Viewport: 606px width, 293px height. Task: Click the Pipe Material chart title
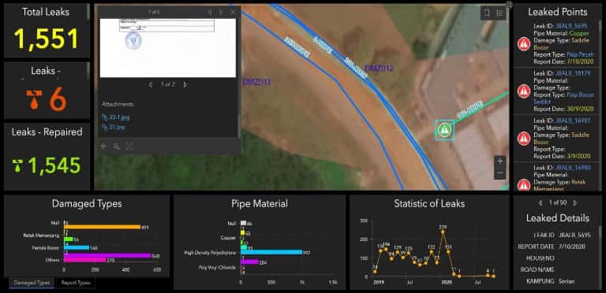pos(260,203)
